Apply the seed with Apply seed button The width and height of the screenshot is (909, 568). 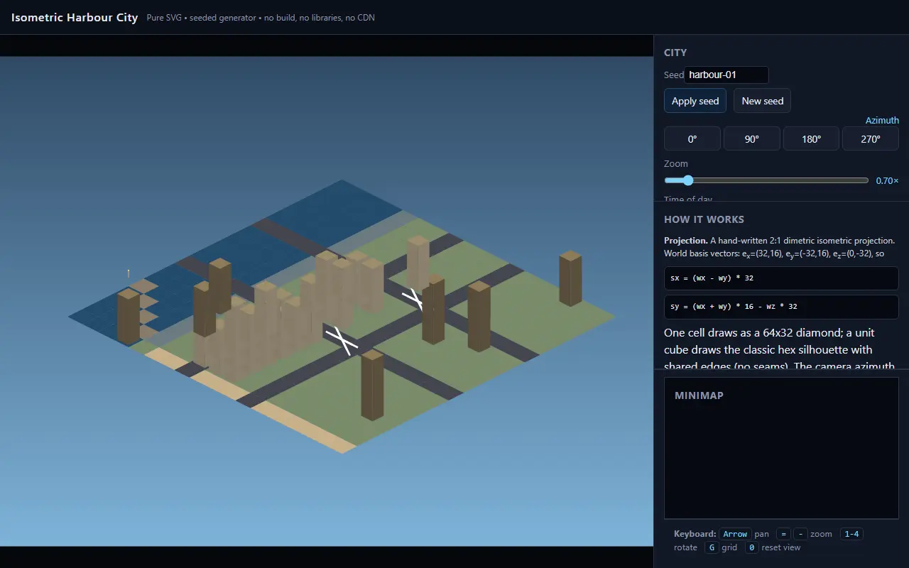coord(695,101)
